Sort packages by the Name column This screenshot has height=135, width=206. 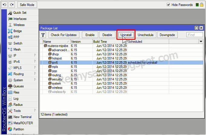[56, 42]
